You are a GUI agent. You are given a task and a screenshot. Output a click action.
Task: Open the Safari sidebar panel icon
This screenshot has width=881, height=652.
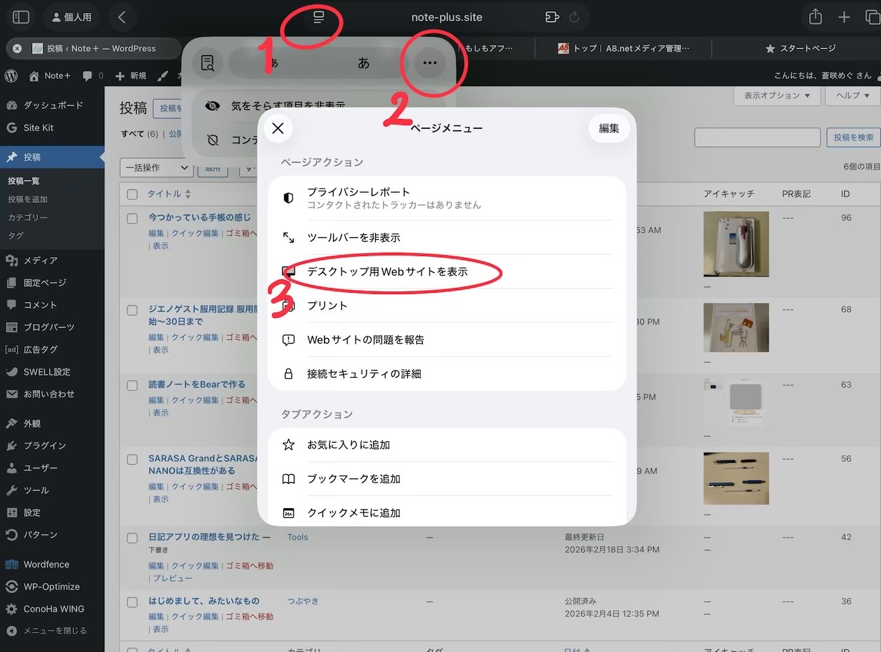pyautogui.click(x=21, y=17)
